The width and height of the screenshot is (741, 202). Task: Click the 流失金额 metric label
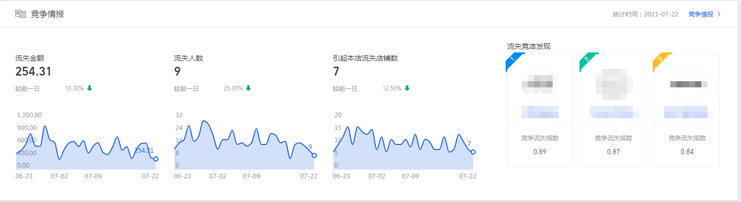click(30, 58)
